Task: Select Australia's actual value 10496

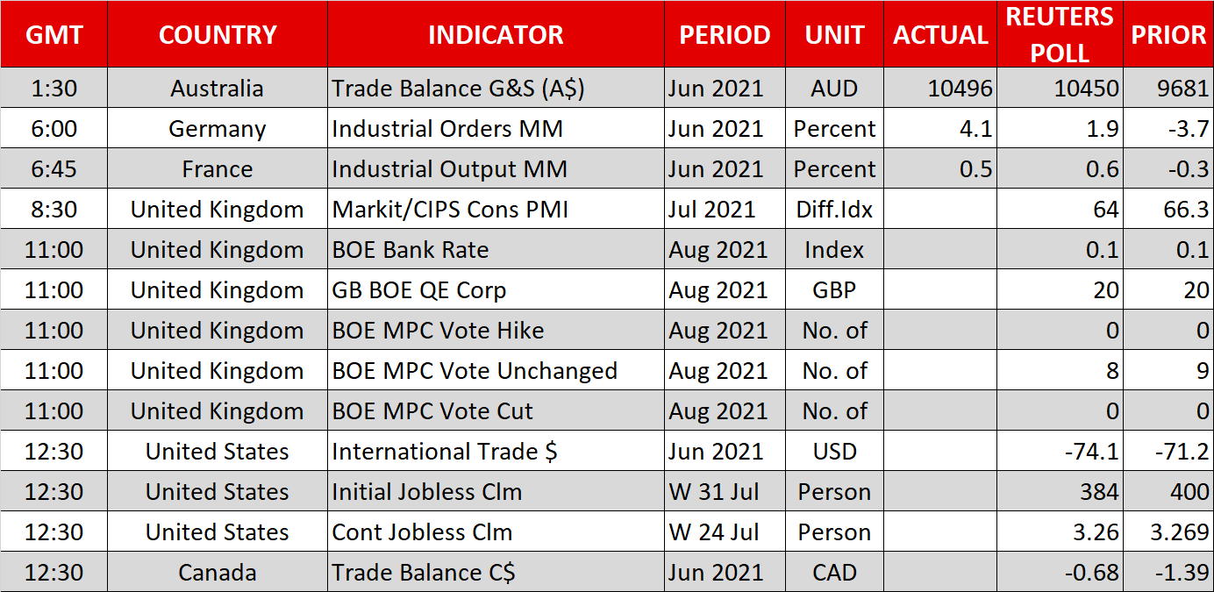Action: 962,89
